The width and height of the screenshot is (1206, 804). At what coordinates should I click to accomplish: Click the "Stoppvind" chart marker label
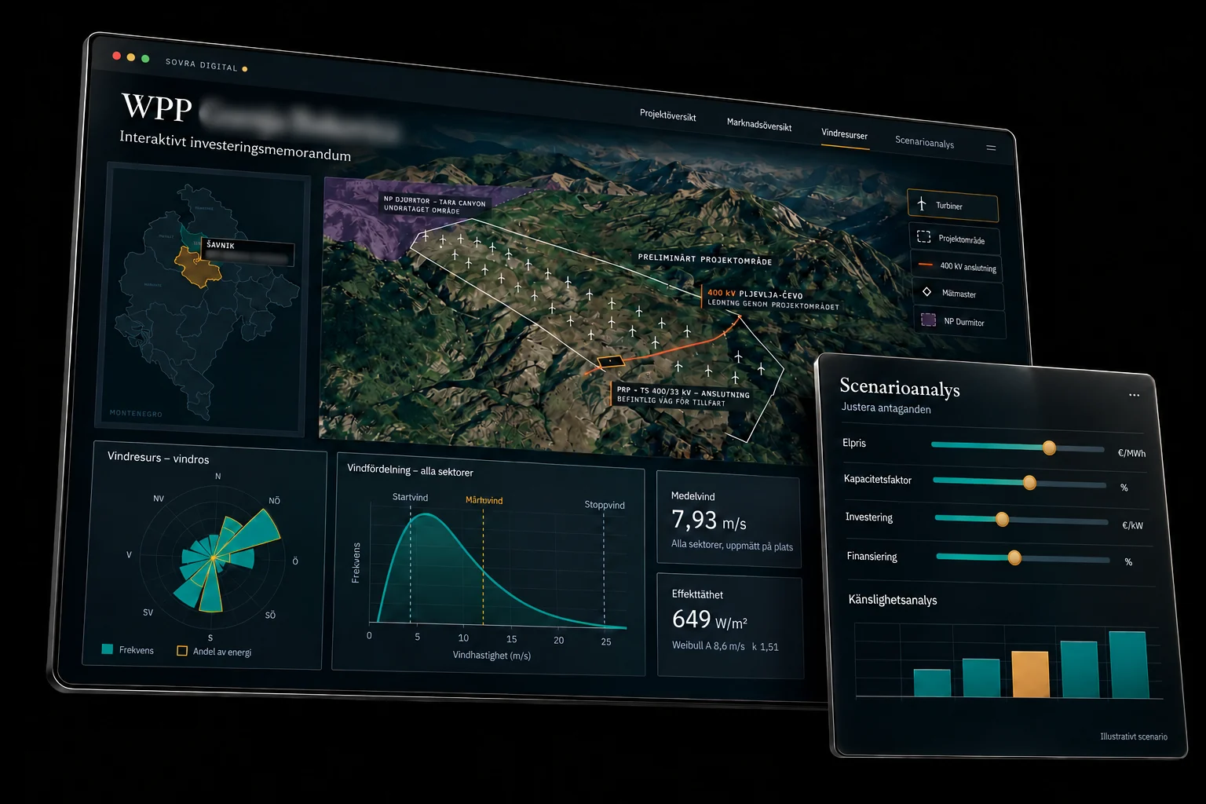[605, 505]
